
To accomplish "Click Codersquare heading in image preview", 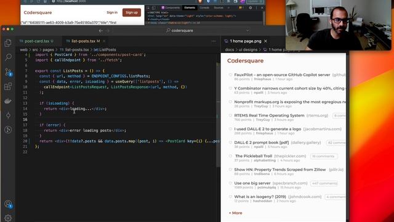I will pyautogui.click(x=245, y=60).
